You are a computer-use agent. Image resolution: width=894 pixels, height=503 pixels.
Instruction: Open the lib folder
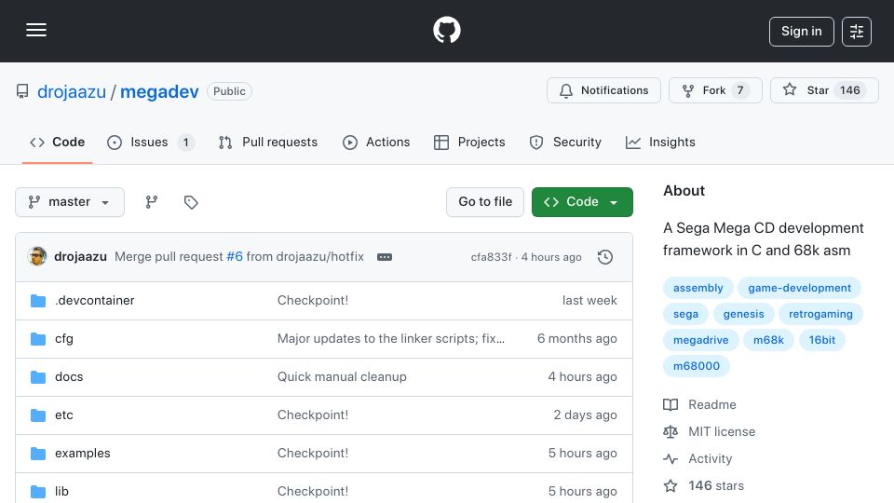(61, 492)
